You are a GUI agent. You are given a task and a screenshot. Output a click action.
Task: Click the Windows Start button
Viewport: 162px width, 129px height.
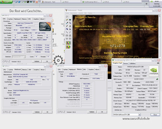6,2
